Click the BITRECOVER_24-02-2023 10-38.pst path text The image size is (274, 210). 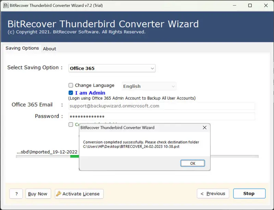131,146
